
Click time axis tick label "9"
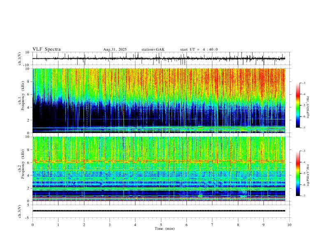pos(263,225)
